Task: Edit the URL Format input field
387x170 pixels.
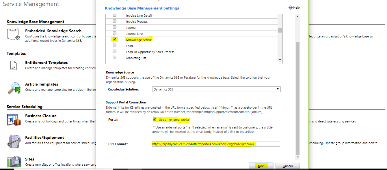Action: (215, 144)
